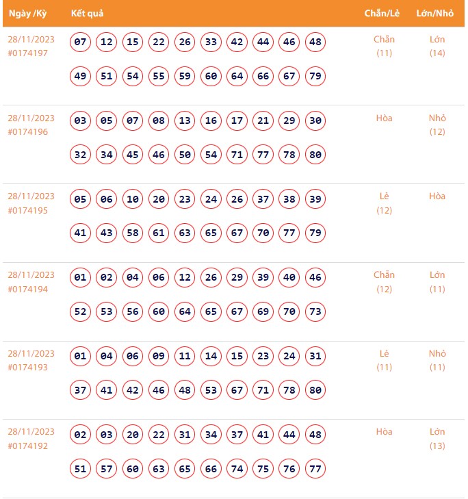Click the "Lẻ (12)" result
Viewport: 468px width, 499px height.
tap(385, 203)
